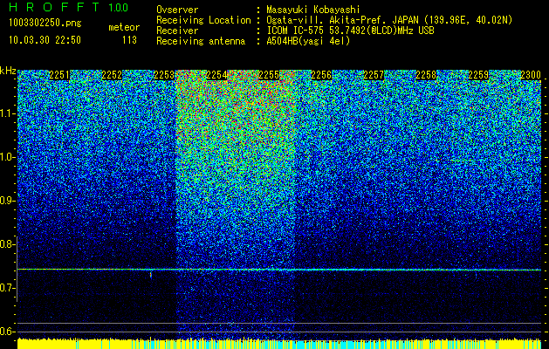
Task: Click the 0.7 kHz axis label
Action: (x=7, y=288)
